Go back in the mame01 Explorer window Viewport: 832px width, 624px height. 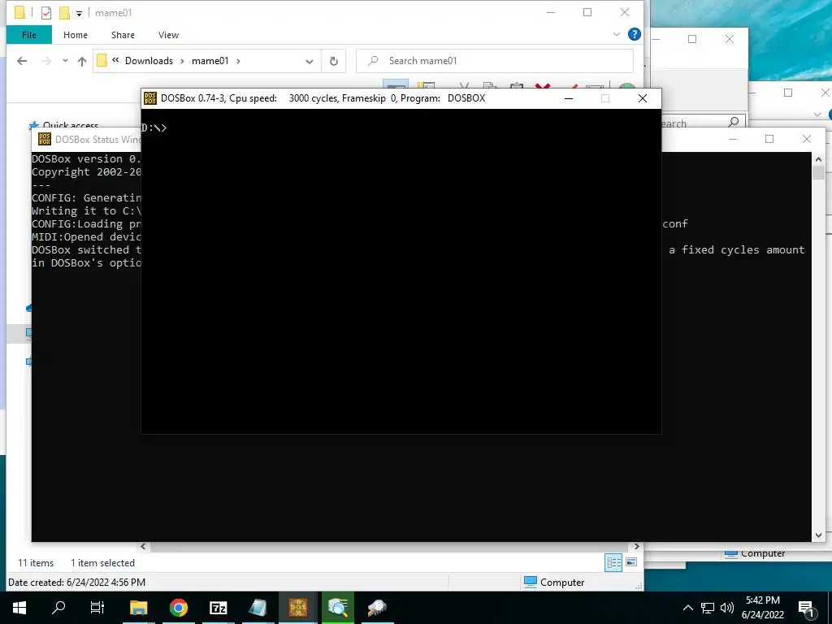click(22, 61)
